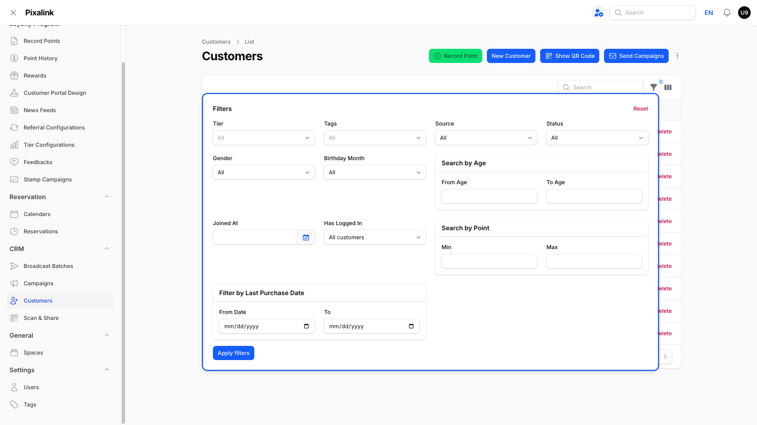Open Tier Configurations
Viewport: 757px width, 425px height.
(60, 145)
